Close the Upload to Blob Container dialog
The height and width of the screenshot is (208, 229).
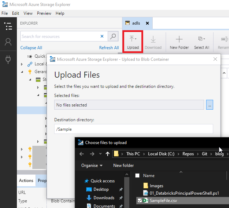point(215,59)
